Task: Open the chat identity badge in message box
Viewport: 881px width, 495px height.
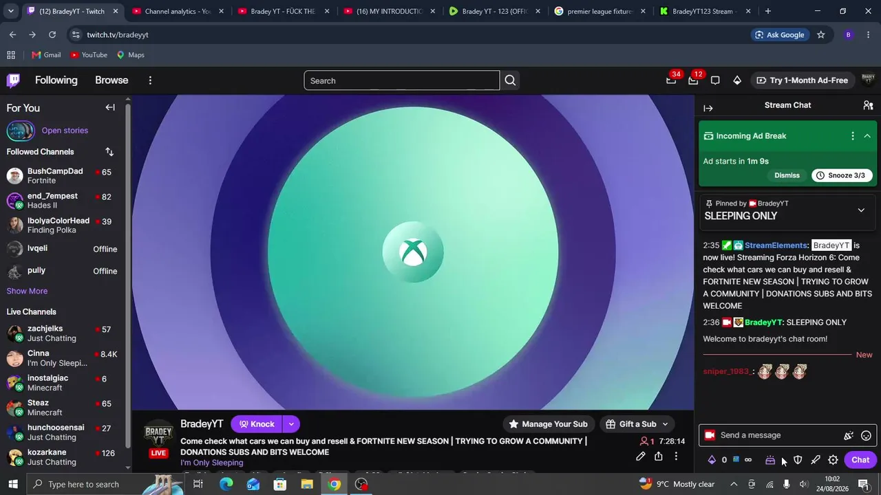Action: tap(709, 435)
